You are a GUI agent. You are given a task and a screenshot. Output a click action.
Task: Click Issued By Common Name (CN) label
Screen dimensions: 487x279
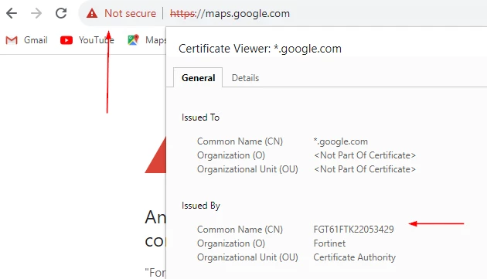pos(240,230)
